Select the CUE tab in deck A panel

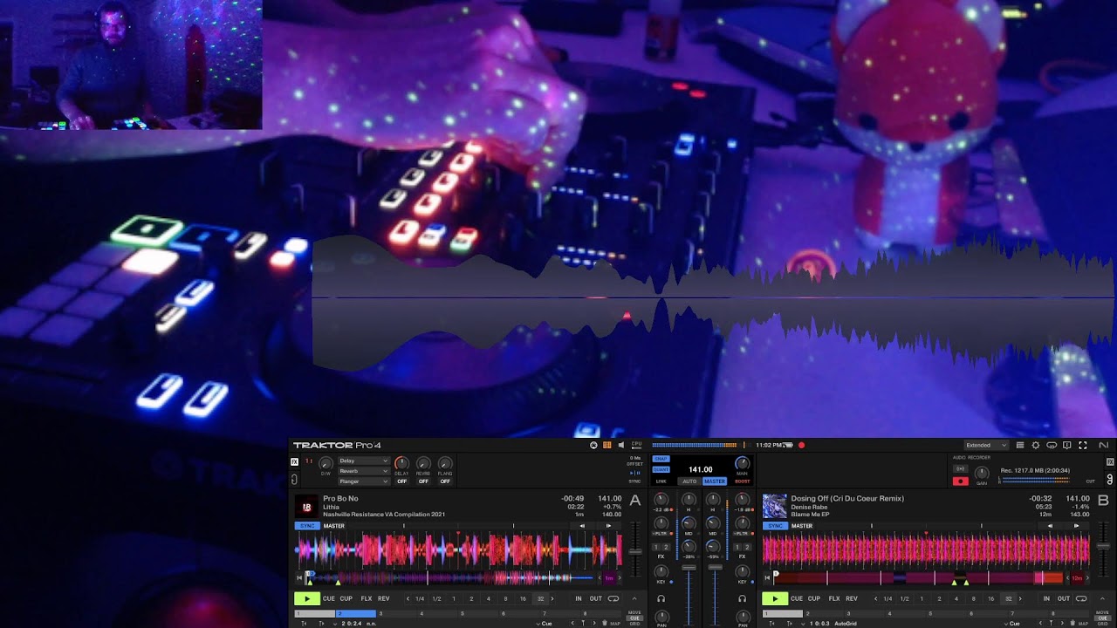click(x=634, y=618)
